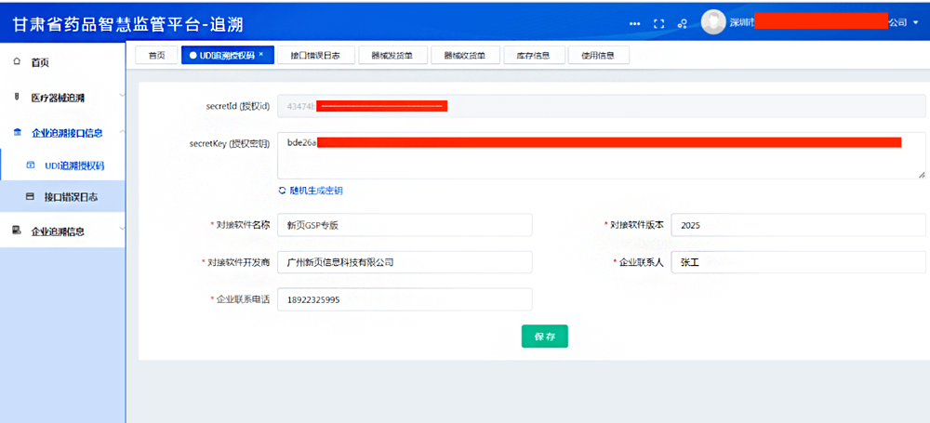Click the 接口错误日志 sidebar list icon
930x423 pixels.
click(x=30, y=197)
